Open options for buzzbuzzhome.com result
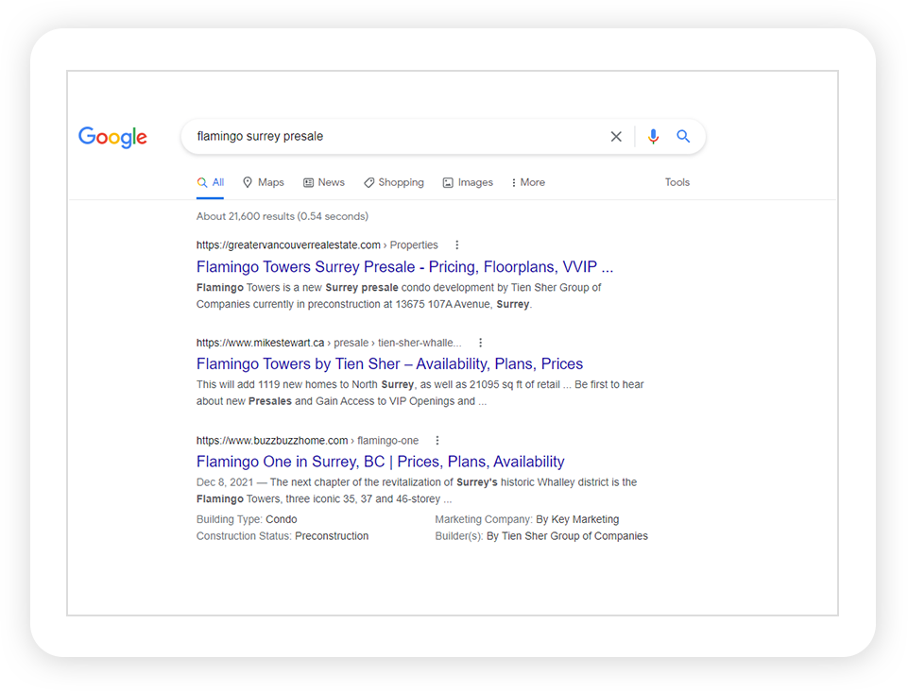The width and height of the screenshot is (908, 691). [x=437, y=441]
